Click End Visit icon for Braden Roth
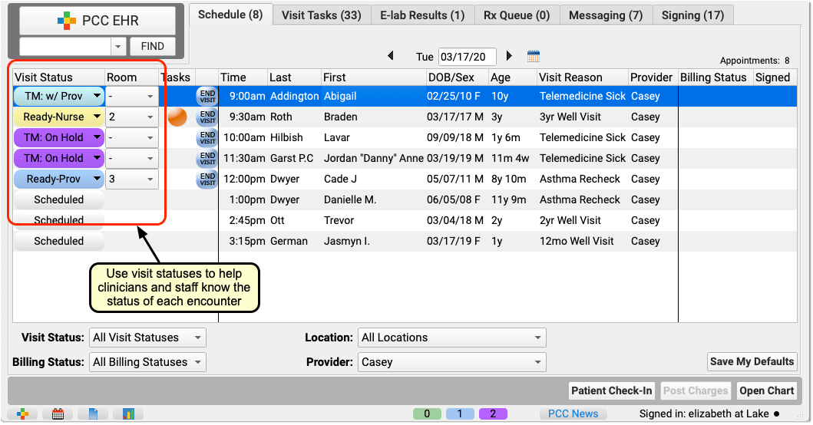This screenshot has height=425, width=813. pyautogui.click(x=207, y=117)
